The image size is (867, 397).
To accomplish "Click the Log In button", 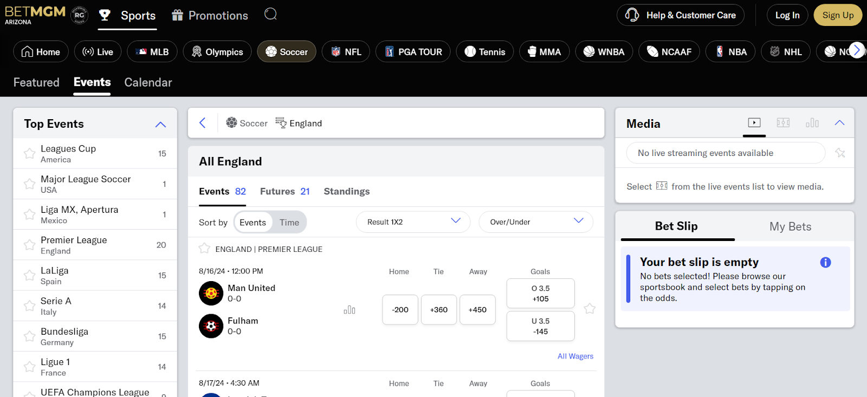I will point(787,15).
